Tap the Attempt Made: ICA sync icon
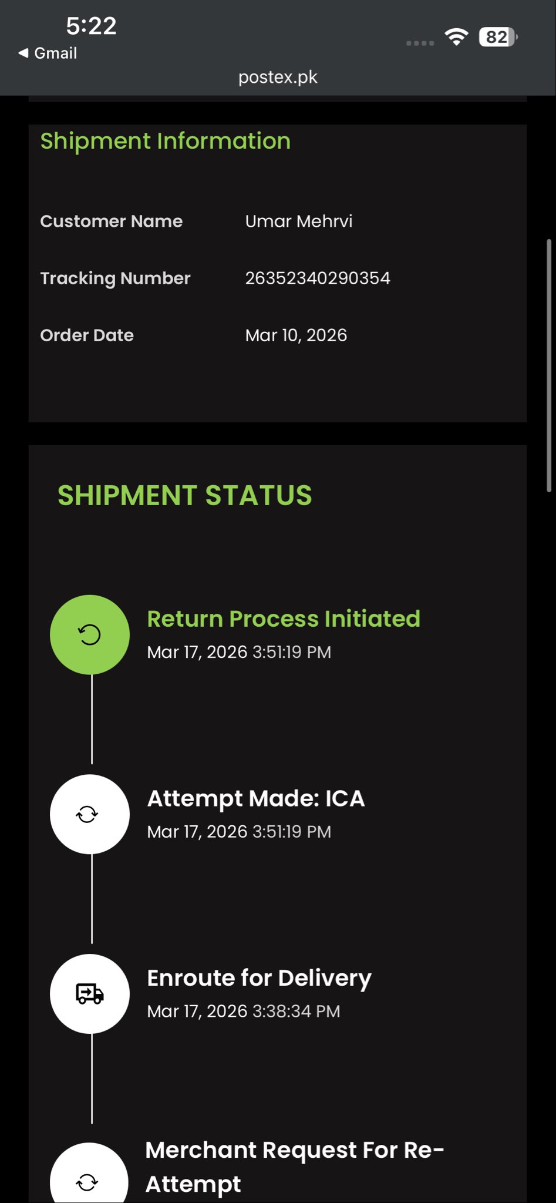This screenshot has height=1203, width=556. [90, 814]
